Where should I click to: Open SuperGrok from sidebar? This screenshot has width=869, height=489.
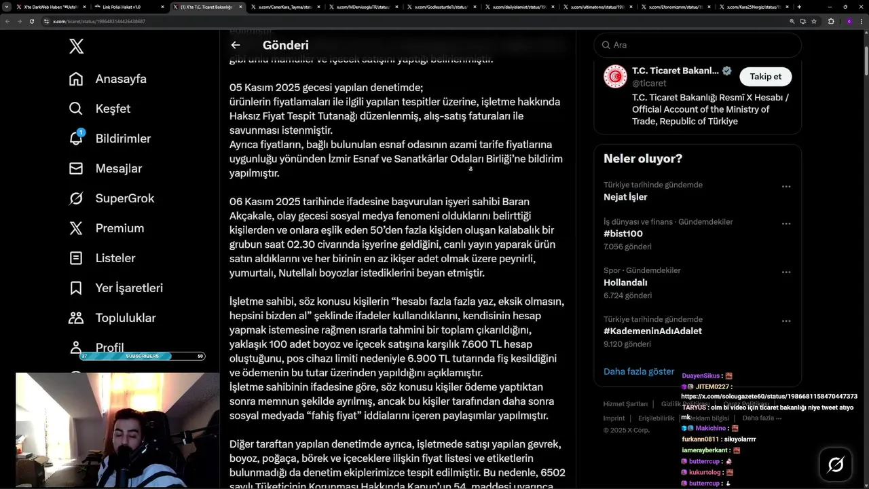pyautogui.click(x=111, y=198)
